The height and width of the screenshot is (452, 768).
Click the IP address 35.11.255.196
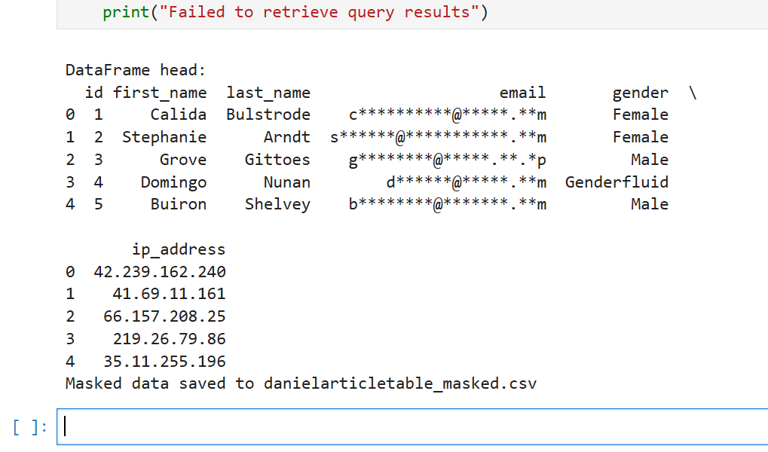164,362
